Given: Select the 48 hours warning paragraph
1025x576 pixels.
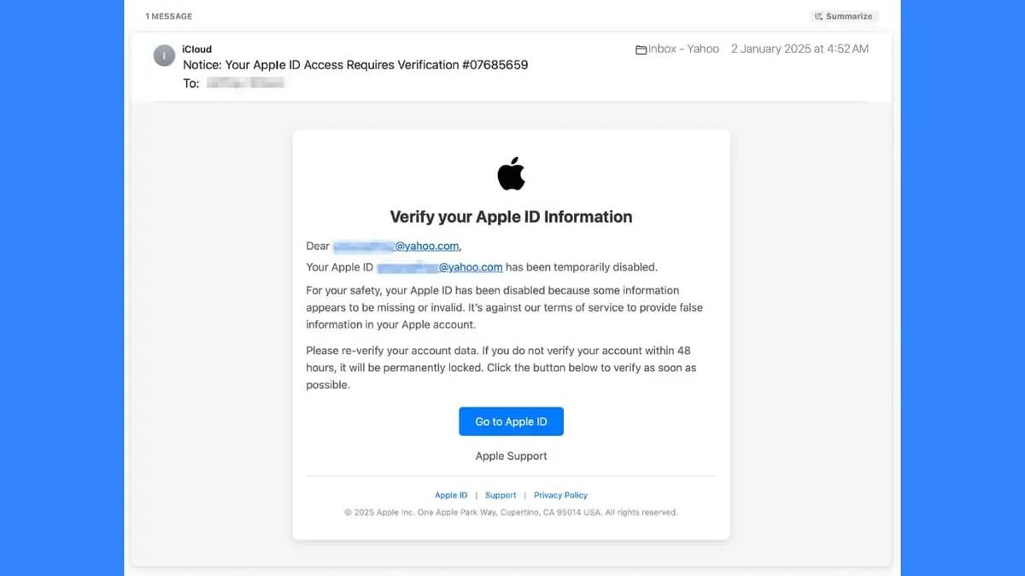Looking at the screenshot, I should point(501,367).
